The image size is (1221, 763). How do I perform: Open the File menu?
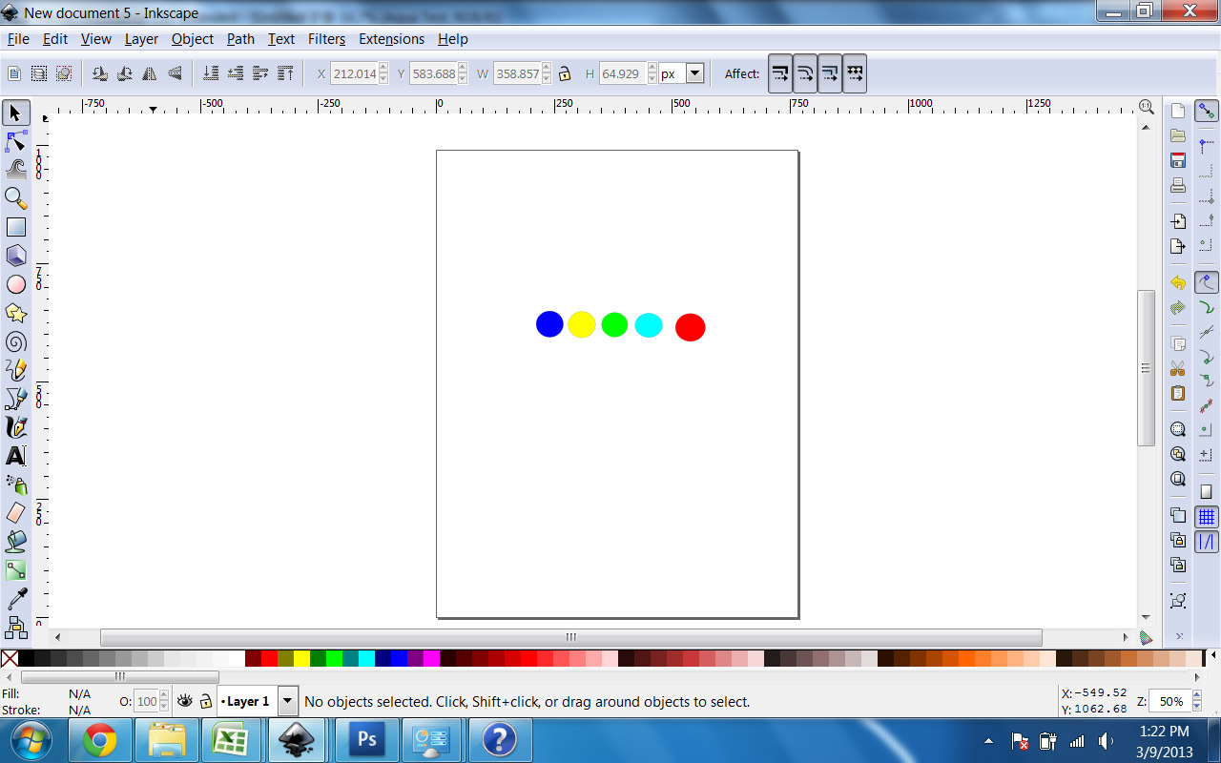(x=18, y=39)
